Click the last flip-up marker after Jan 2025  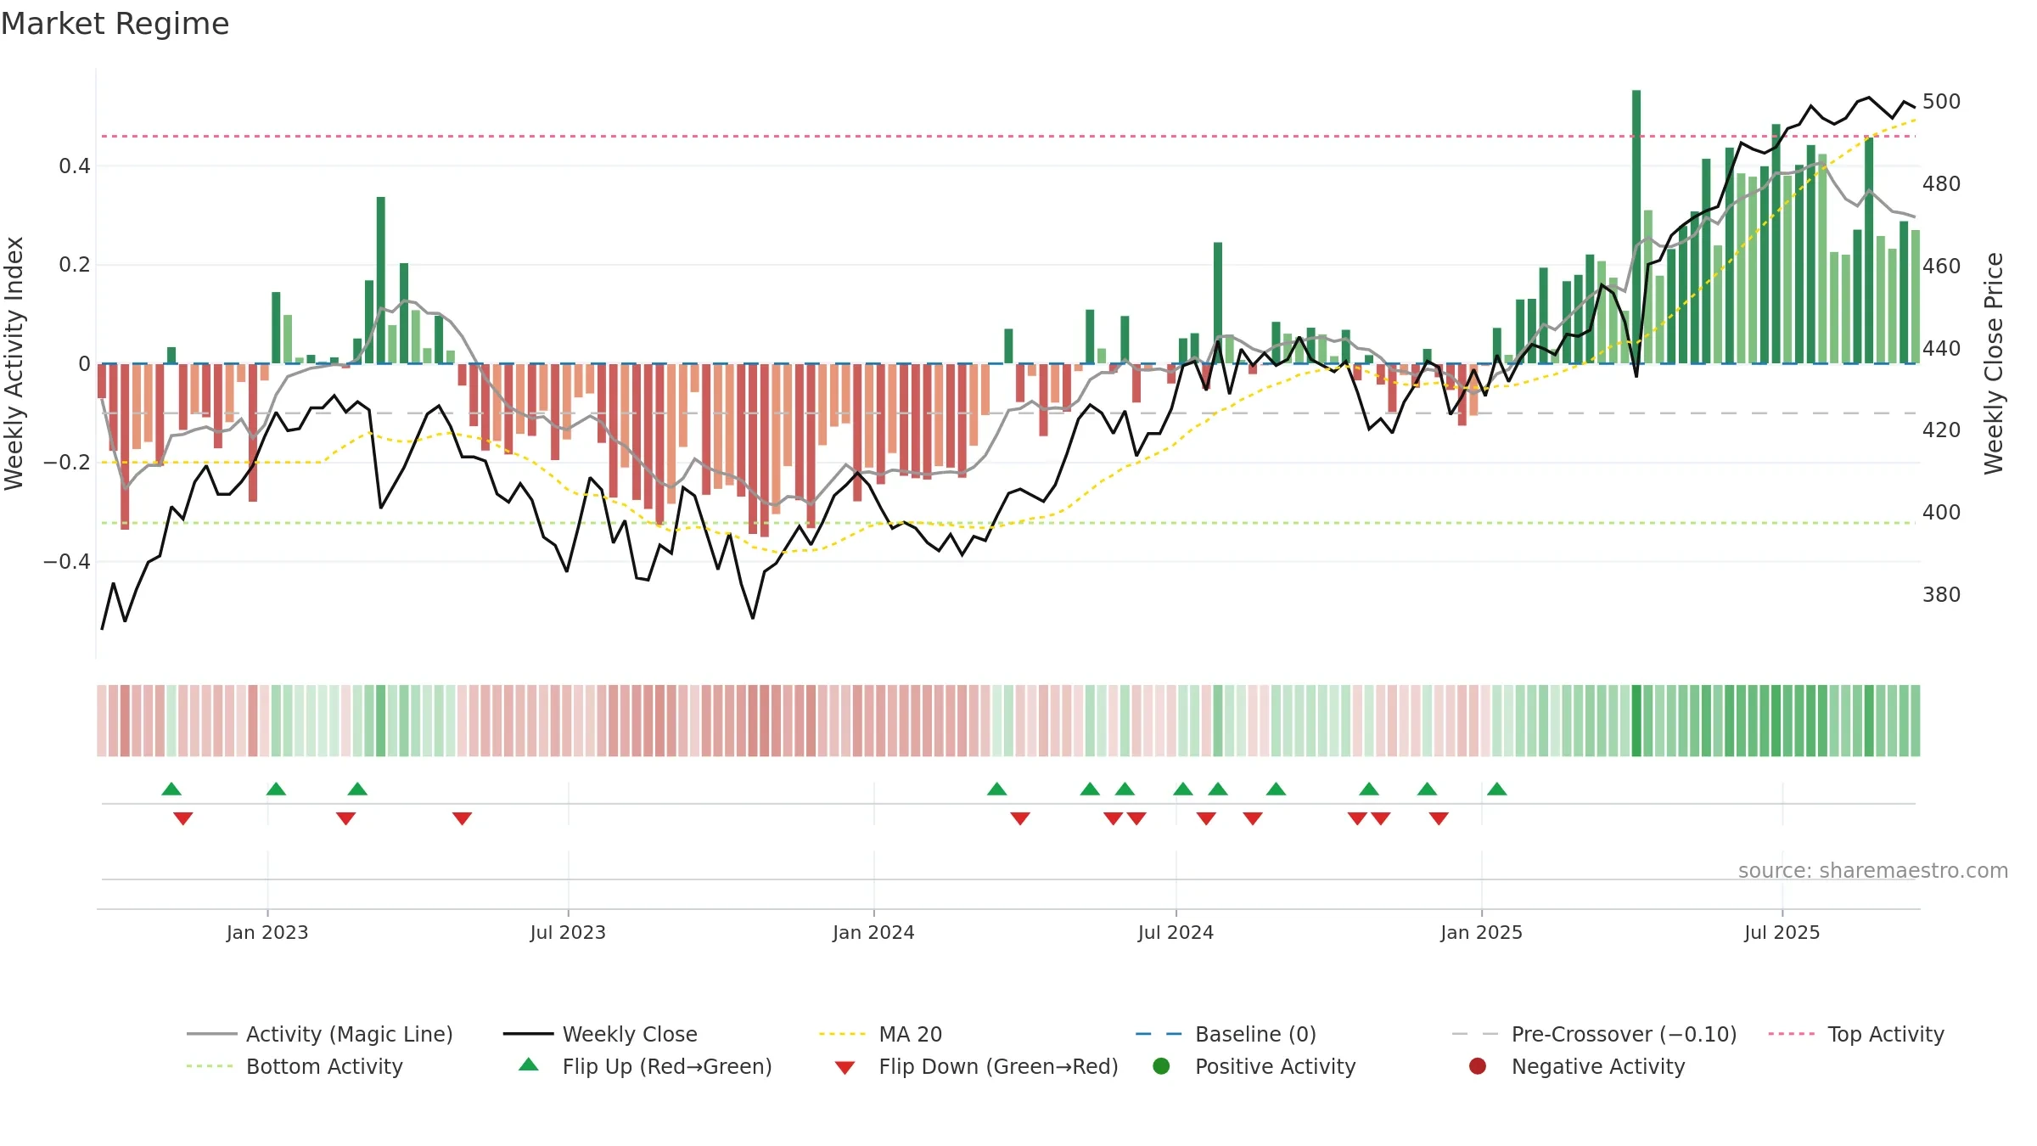1497,789
